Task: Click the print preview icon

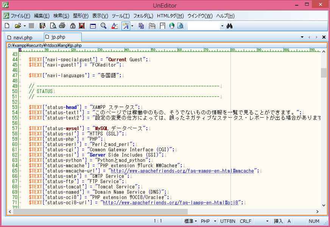Action: pos(53,26)
